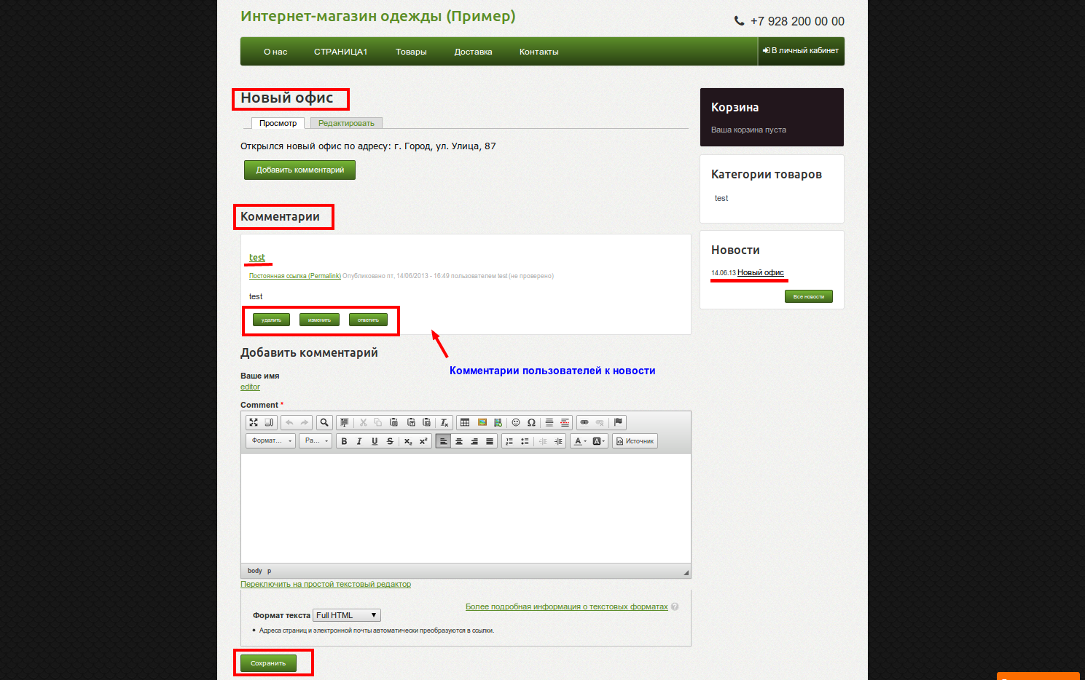Click the editor username link
This screenshot has height=680, width=1085.
250,387
